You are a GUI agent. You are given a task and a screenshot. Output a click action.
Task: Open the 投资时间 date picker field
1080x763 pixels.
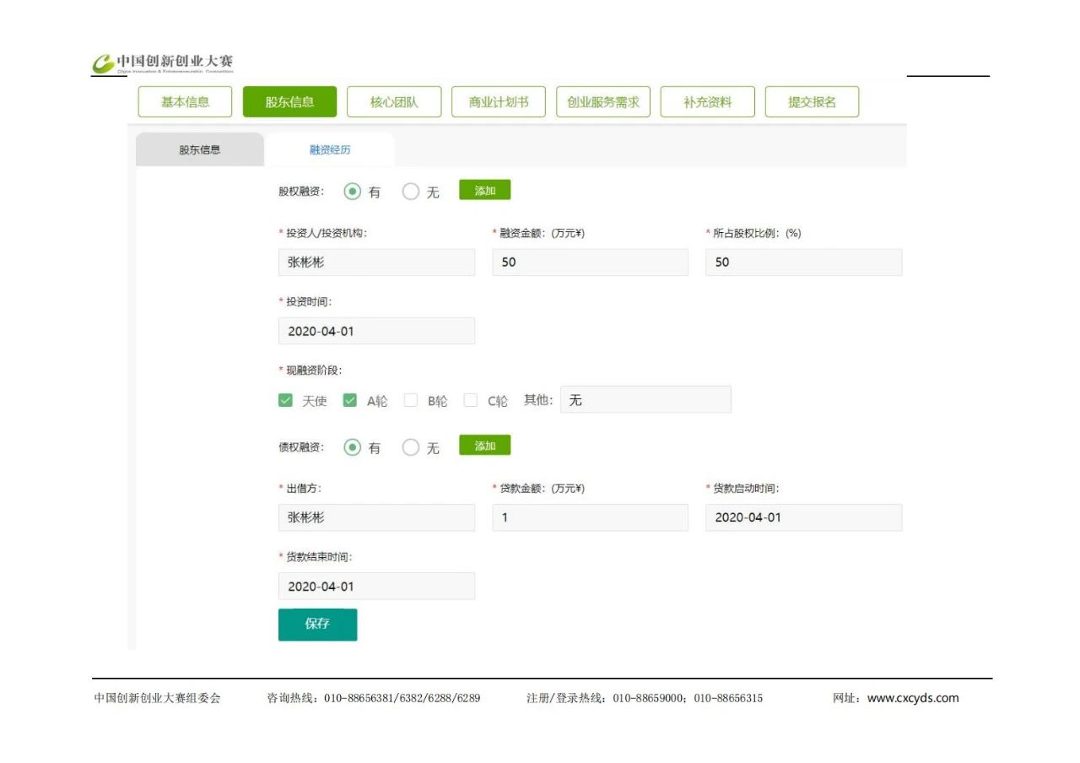tap(376, 331)
